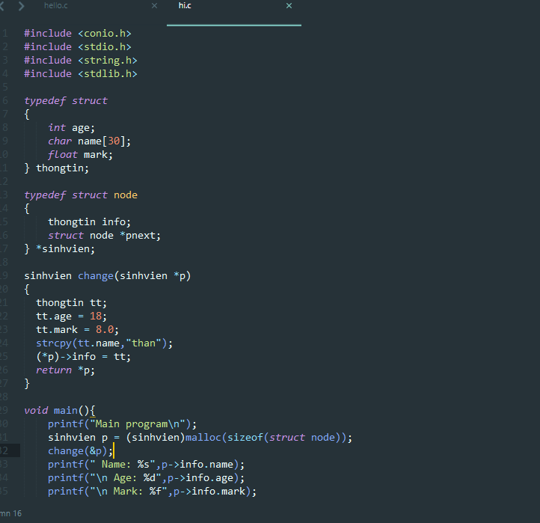Click on first 'typedef struct' line
The image size is (540, 523).
pos(66,100)
